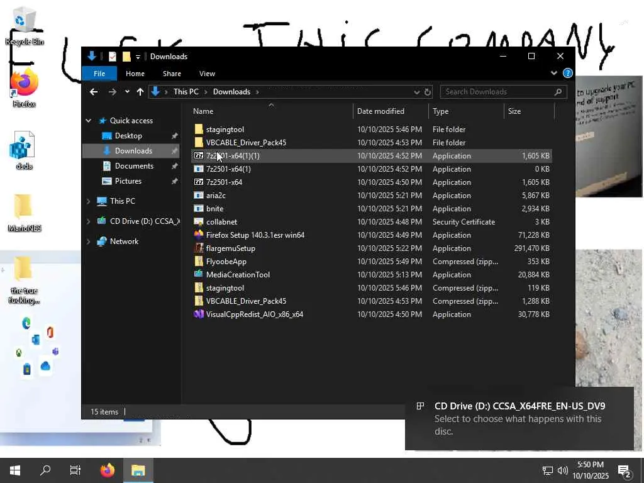Image resolution: width=644 pixels, height=483 pixels.
Task: Open the Customize Quick Access Toolbar arrow
Action: click(138, 57)
